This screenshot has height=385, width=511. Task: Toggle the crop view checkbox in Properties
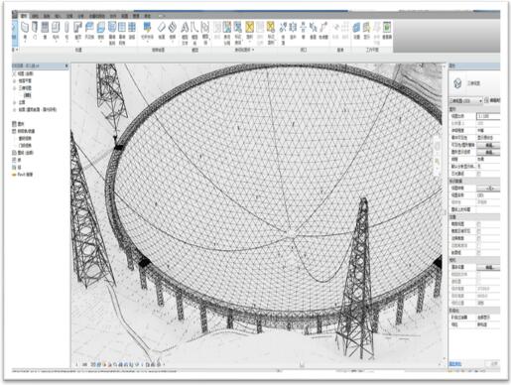[x=478, y=224]
